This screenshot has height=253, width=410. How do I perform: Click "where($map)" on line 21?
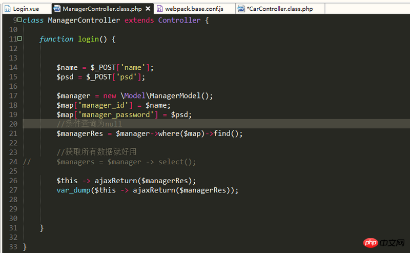[x=181, y=133]
